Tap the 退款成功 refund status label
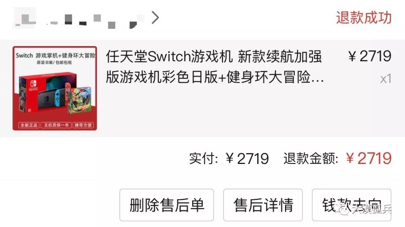Image resolution: width=405 pixels, height=227 pixels. 364,18
